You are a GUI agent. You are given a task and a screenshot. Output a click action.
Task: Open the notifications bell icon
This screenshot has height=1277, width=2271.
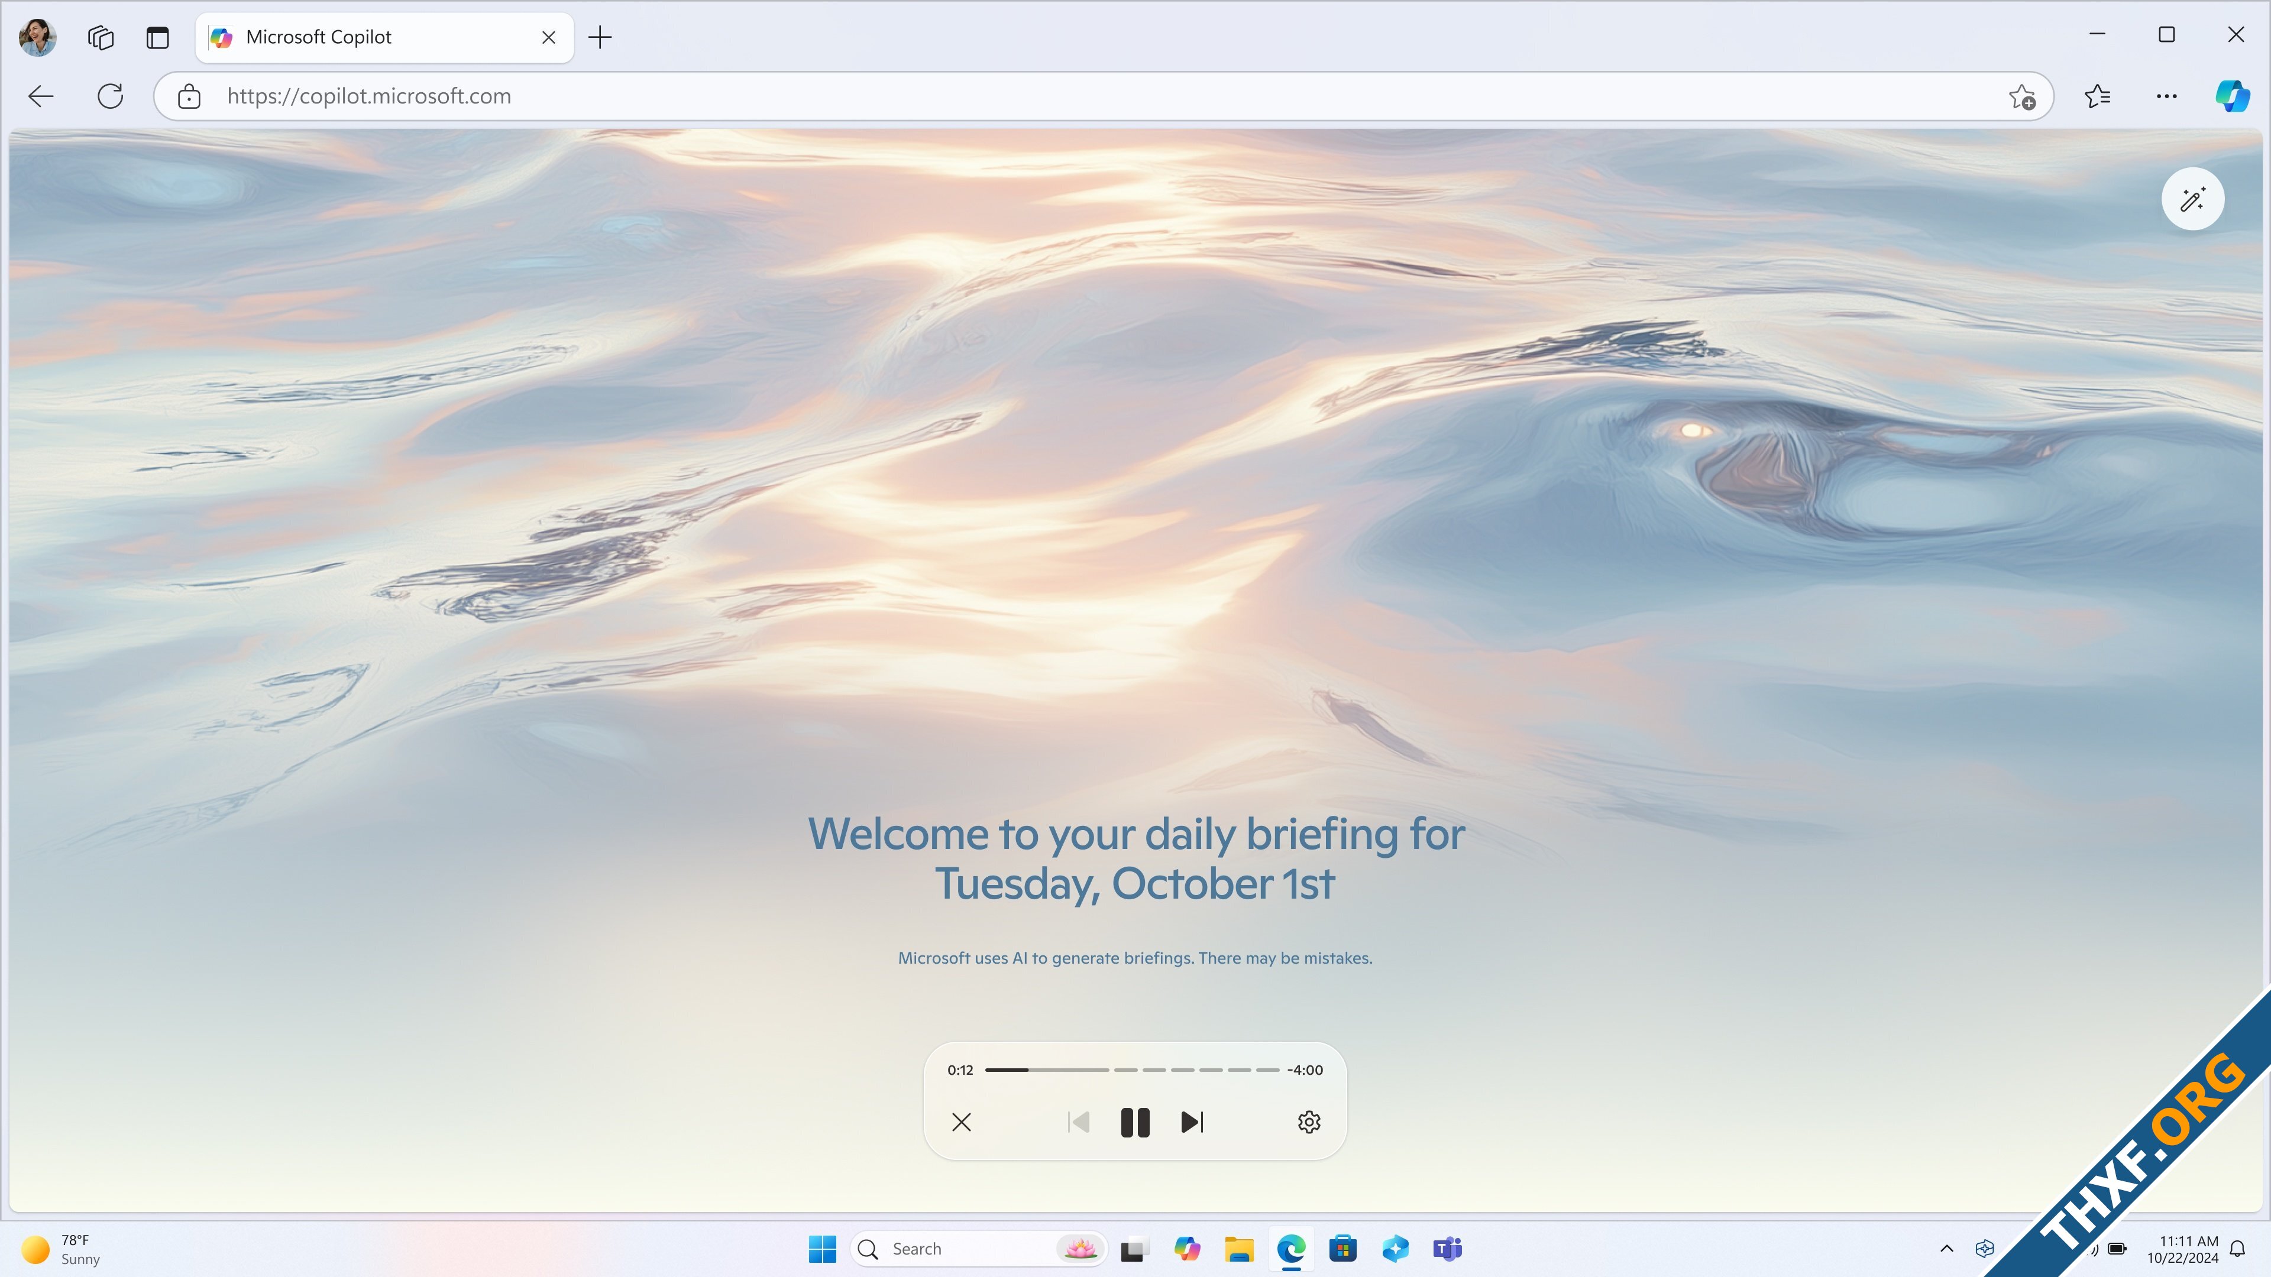coord(2237,1249)
